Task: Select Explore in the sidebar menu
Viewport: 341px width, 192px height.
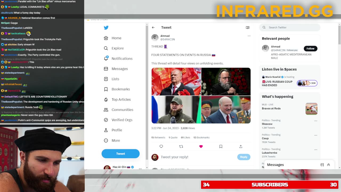Action: [x=118, y=48]
